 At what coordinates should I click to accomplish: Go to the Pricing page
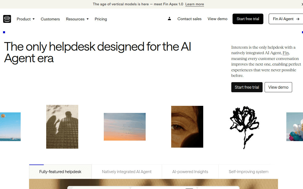tap(101, 19)
